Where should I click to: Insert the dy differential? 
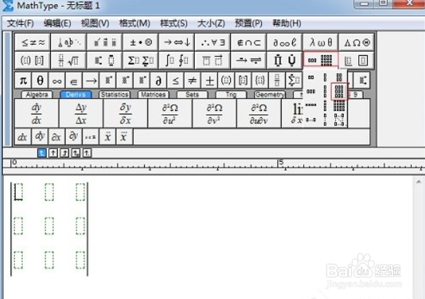[39, 136]
